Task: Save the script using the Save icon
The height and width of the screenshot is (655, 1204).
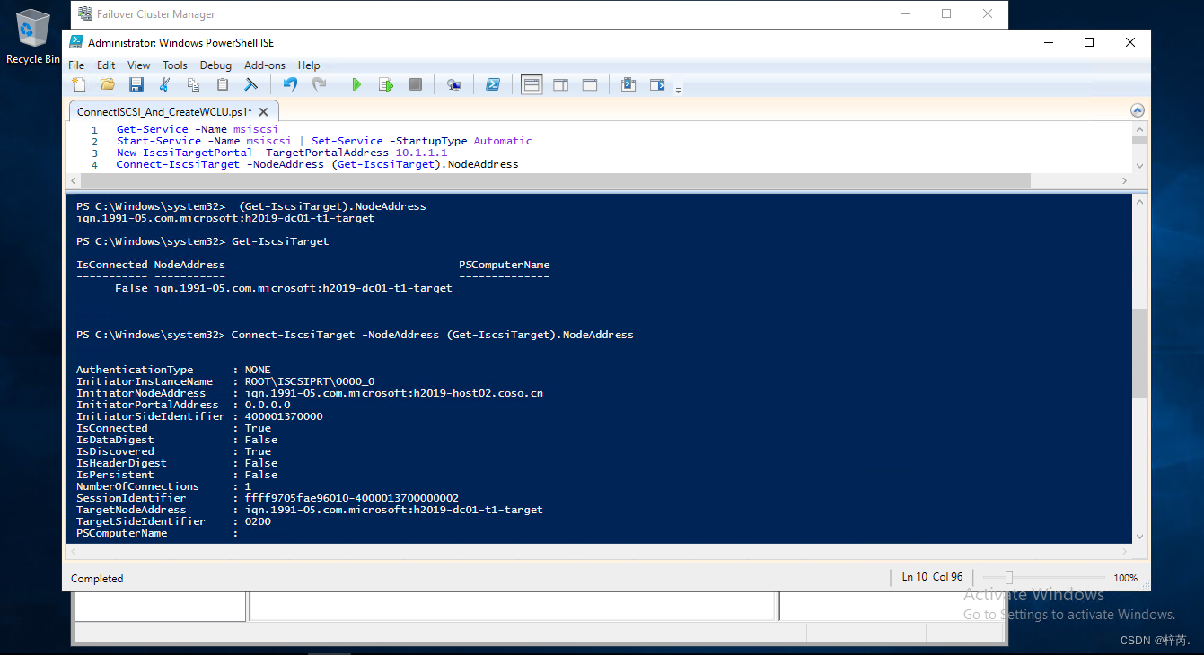Action: click(136, 83)
